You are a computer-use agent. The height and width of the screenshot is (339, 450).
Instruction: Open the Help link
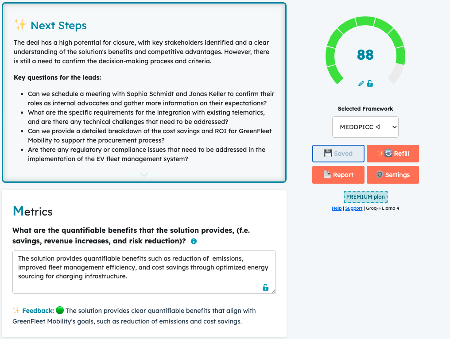tap(337, 208)
